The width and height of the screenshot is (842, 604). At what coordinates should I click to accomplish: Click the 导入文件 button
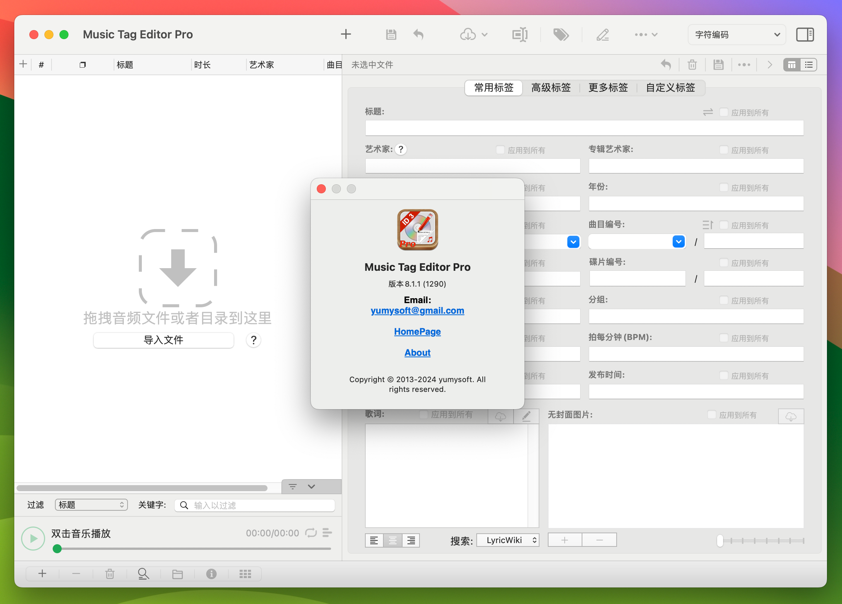(x=164, y=340)
